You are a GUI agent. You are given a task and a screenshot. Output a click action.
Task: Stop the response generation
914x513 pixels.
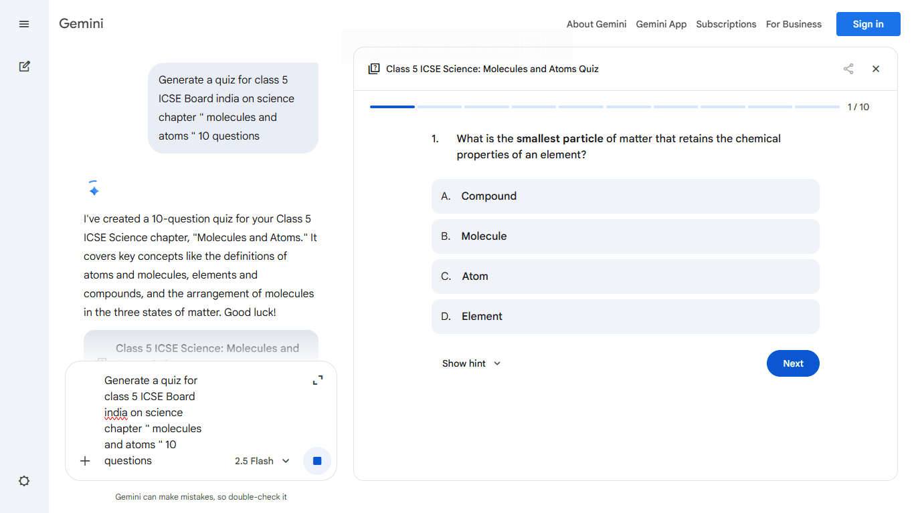pyautogui.click(x=317, y=461)
